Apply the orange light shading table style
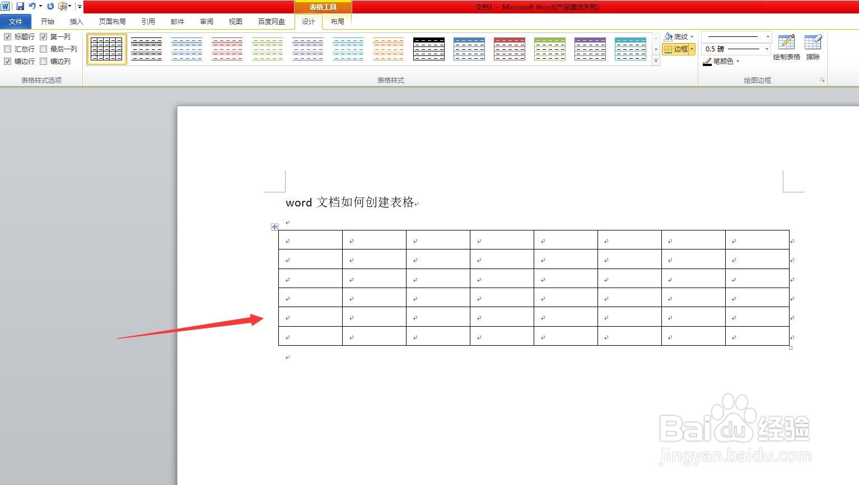Screen dimensions: 859x485 [389, 49]
